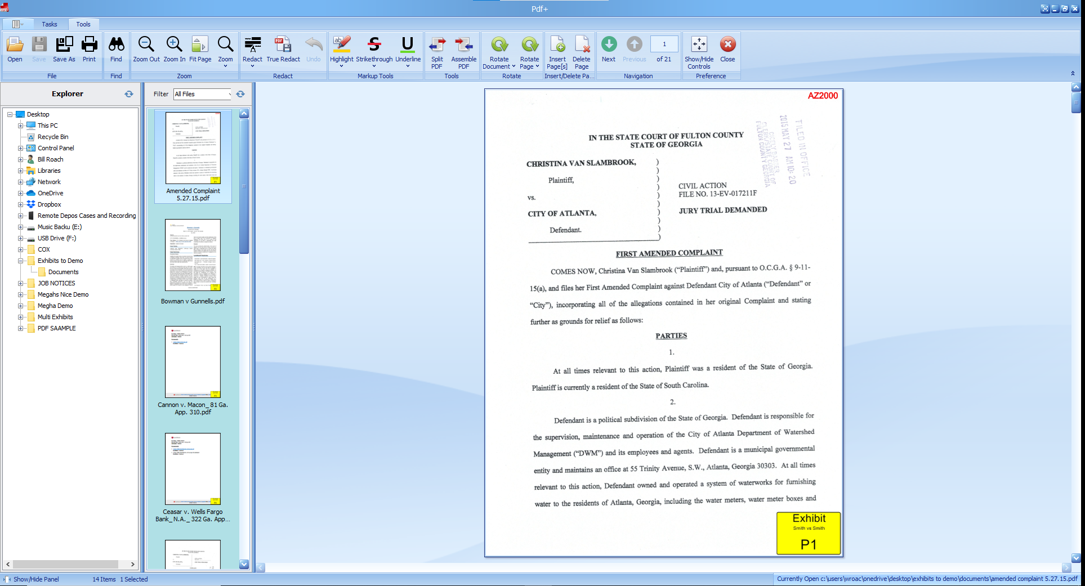Click the application menu icon left of Tasks

(17, 24)
